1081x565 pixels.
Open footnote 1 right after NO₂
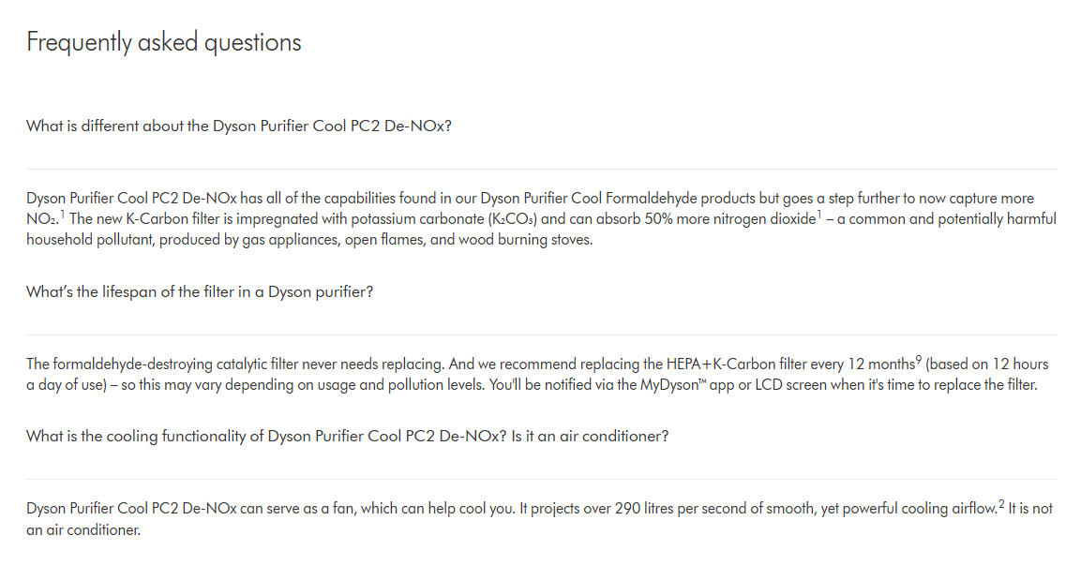point(63,215)
